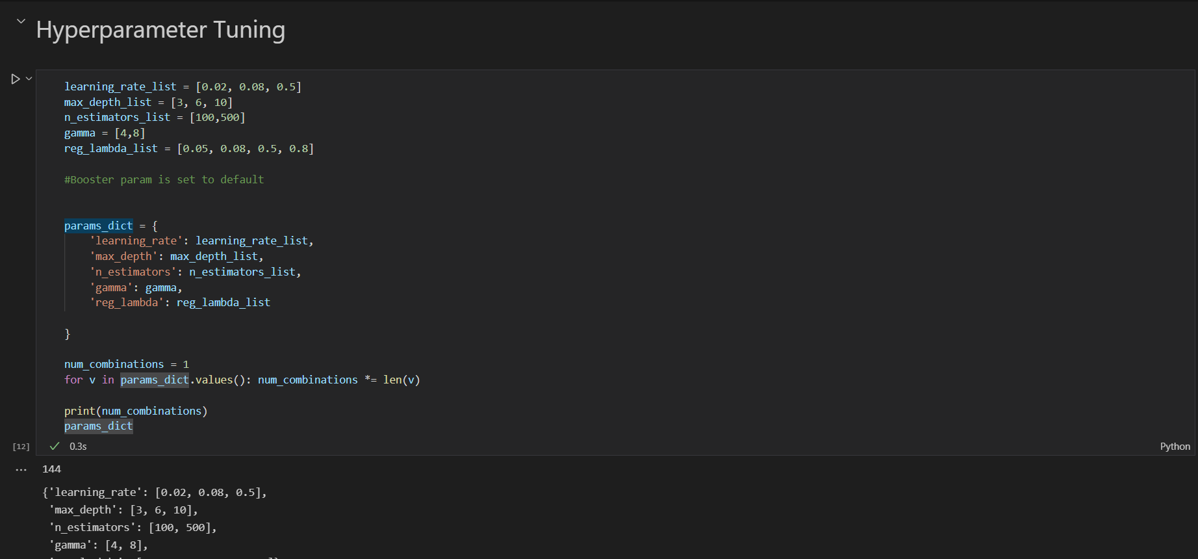Click the n_estimators_list assignment line
1198x559 pixels.
(155, 117)
